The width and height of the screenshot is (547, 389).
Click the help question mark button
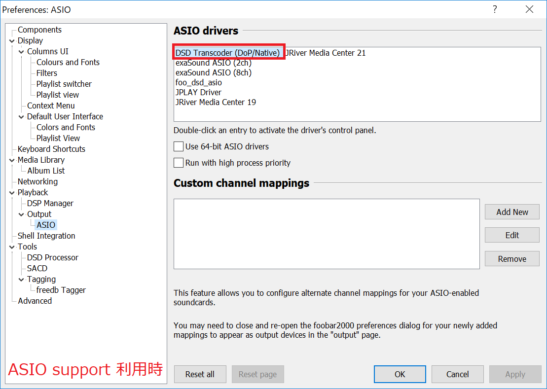coord(495,9)
